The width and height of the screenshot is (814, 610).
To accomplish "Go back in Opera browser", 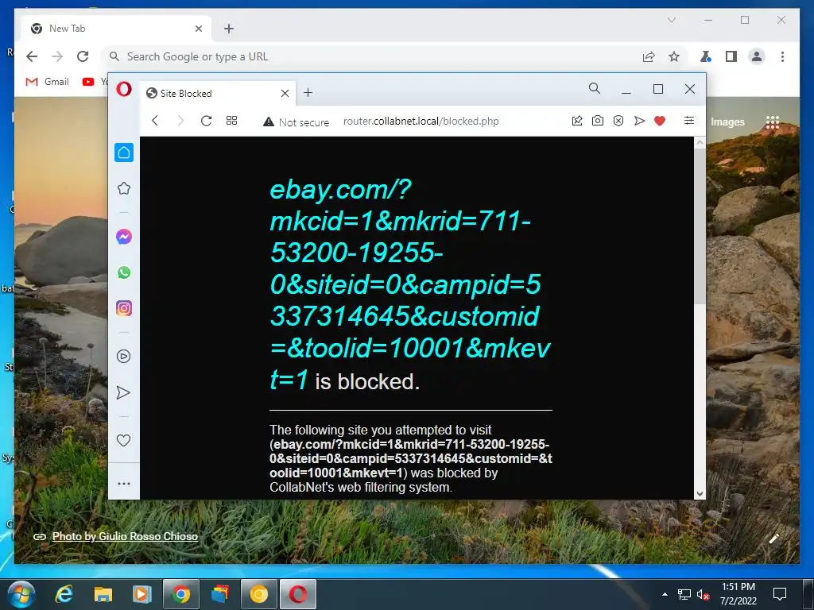I will pyautogui.click(x=155, y=121).
